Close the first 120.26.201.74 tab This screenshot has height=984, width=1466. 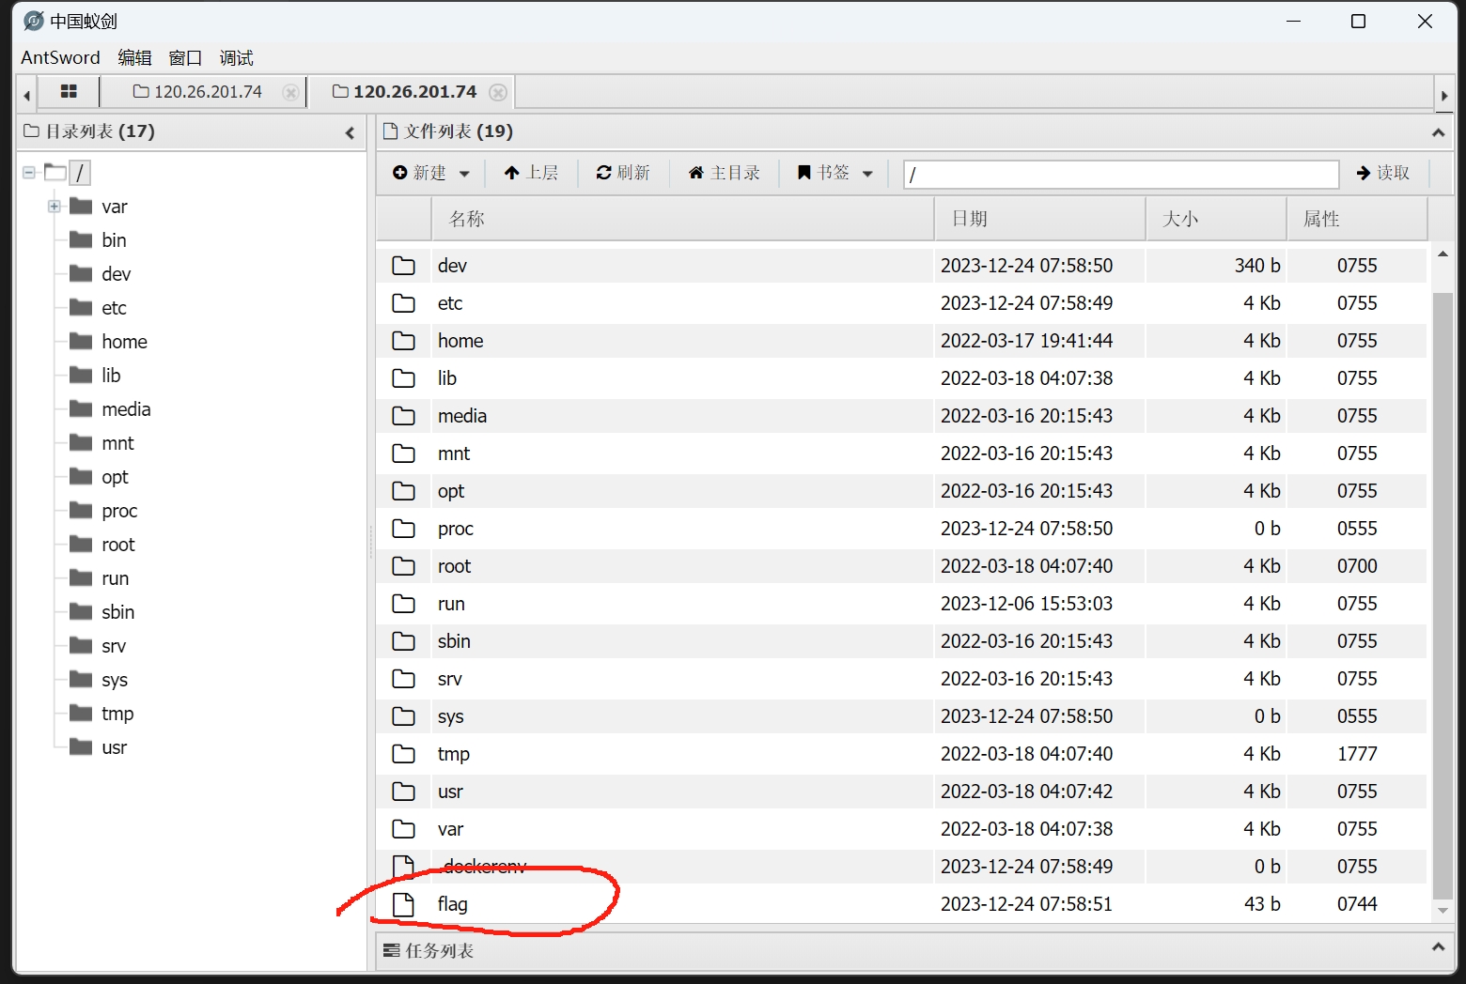(x=290, y=92)
